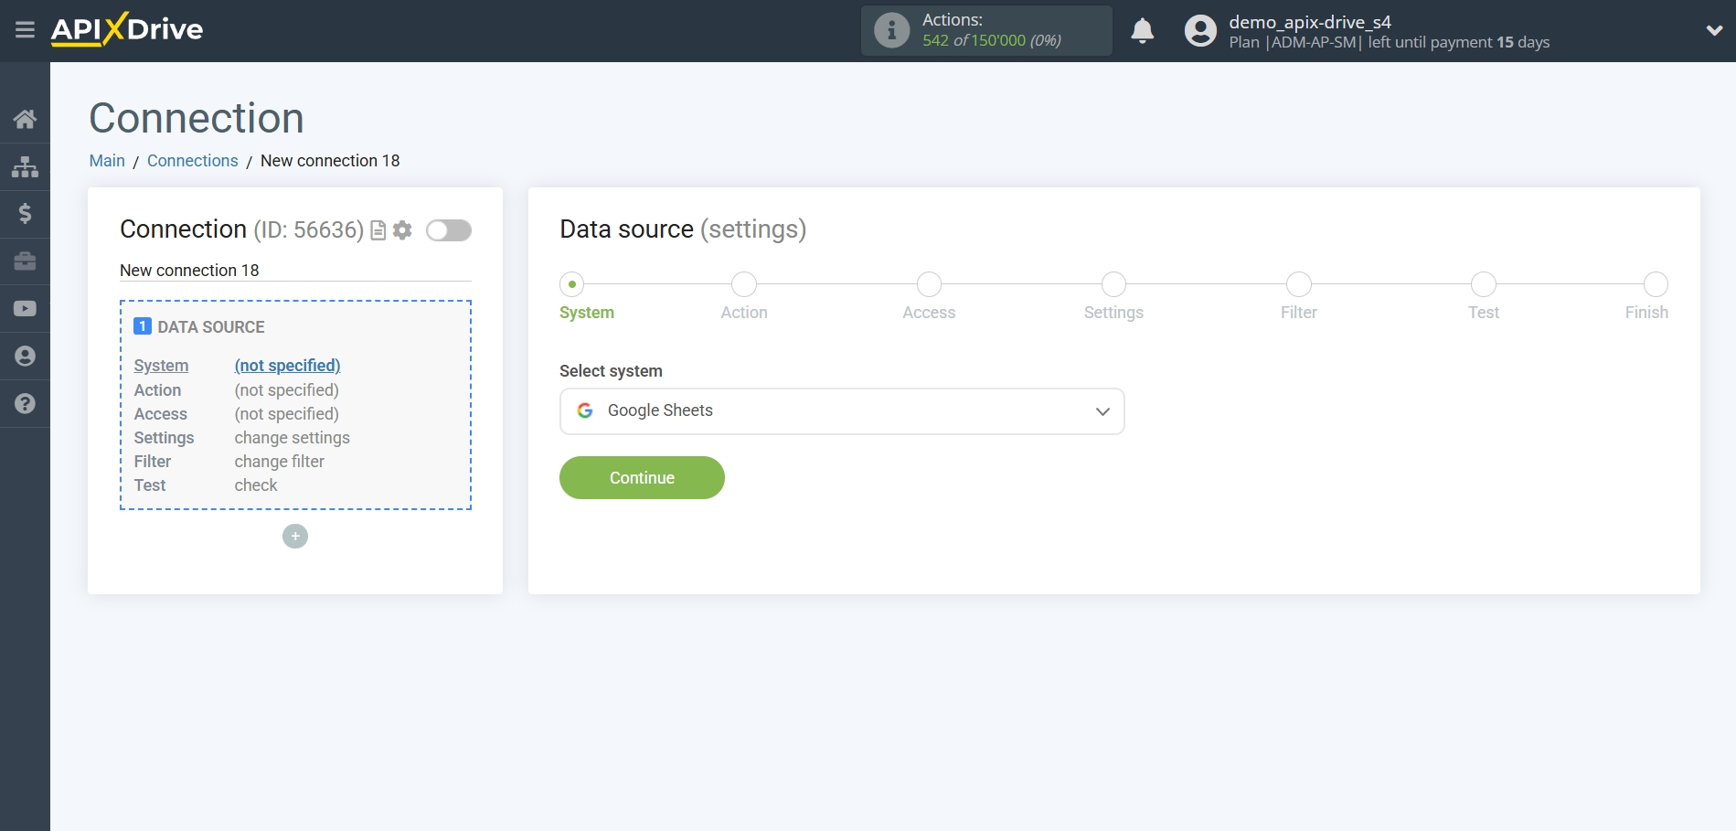Image resolution: width=1736 pixels, height=831 pixels.
Task: Open the YouTube video tutorials icon
Action: [25, 309]
